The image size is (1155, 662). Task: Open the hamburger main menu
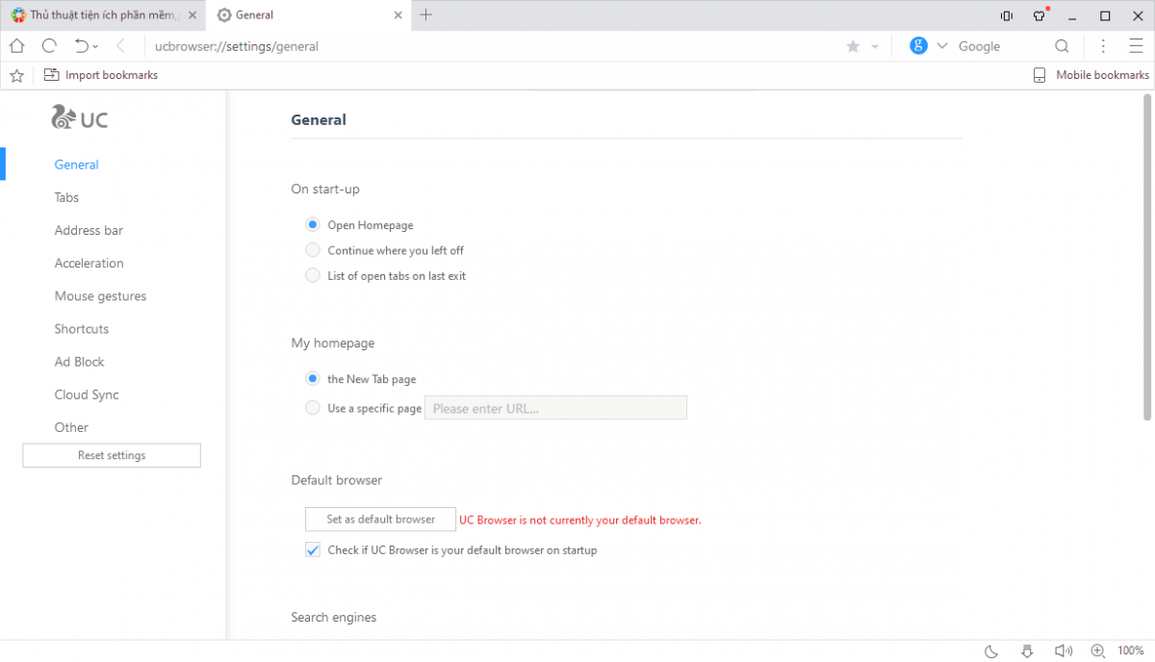click(x=1136, y=46)
